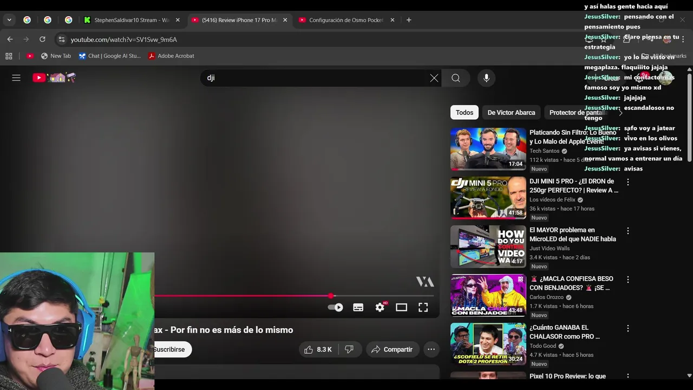Open video title Por fin no es más
The image size is (693, 390).
point(224,330)
